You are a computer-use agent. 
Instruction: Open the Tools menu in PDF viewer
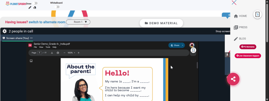click(x=48, y=47)
